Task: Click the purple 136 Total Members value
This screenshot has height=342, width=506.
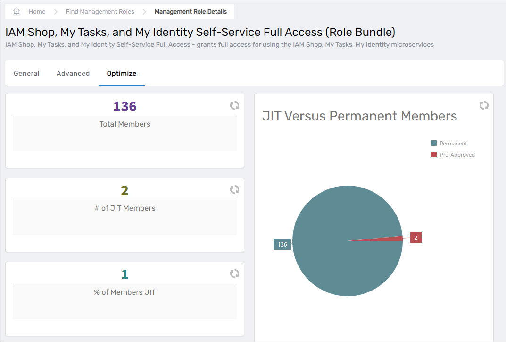Action: click(125, 106)
